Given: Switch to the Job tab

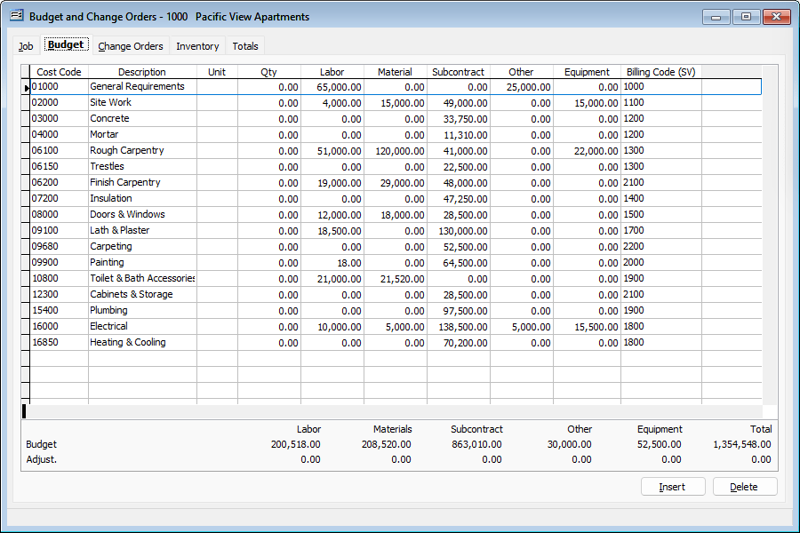Looking at the screenshot, I should point(26,45).
